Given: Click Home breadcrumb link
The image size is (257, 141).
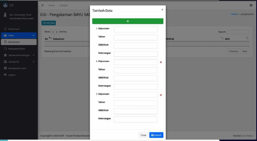Looking at the screenshot, I should [x=234, y=14].
